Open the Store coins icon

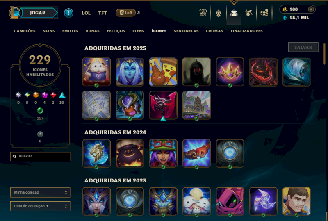264,13
